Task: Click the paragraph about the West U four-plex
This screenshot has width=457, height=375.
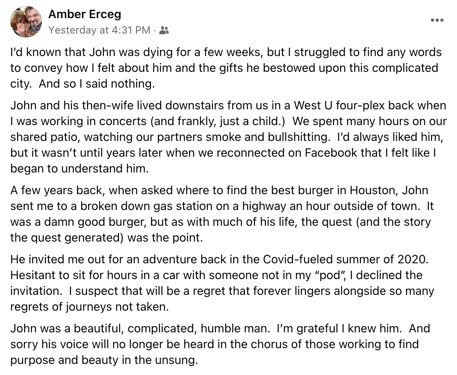Action: [228, 137]
